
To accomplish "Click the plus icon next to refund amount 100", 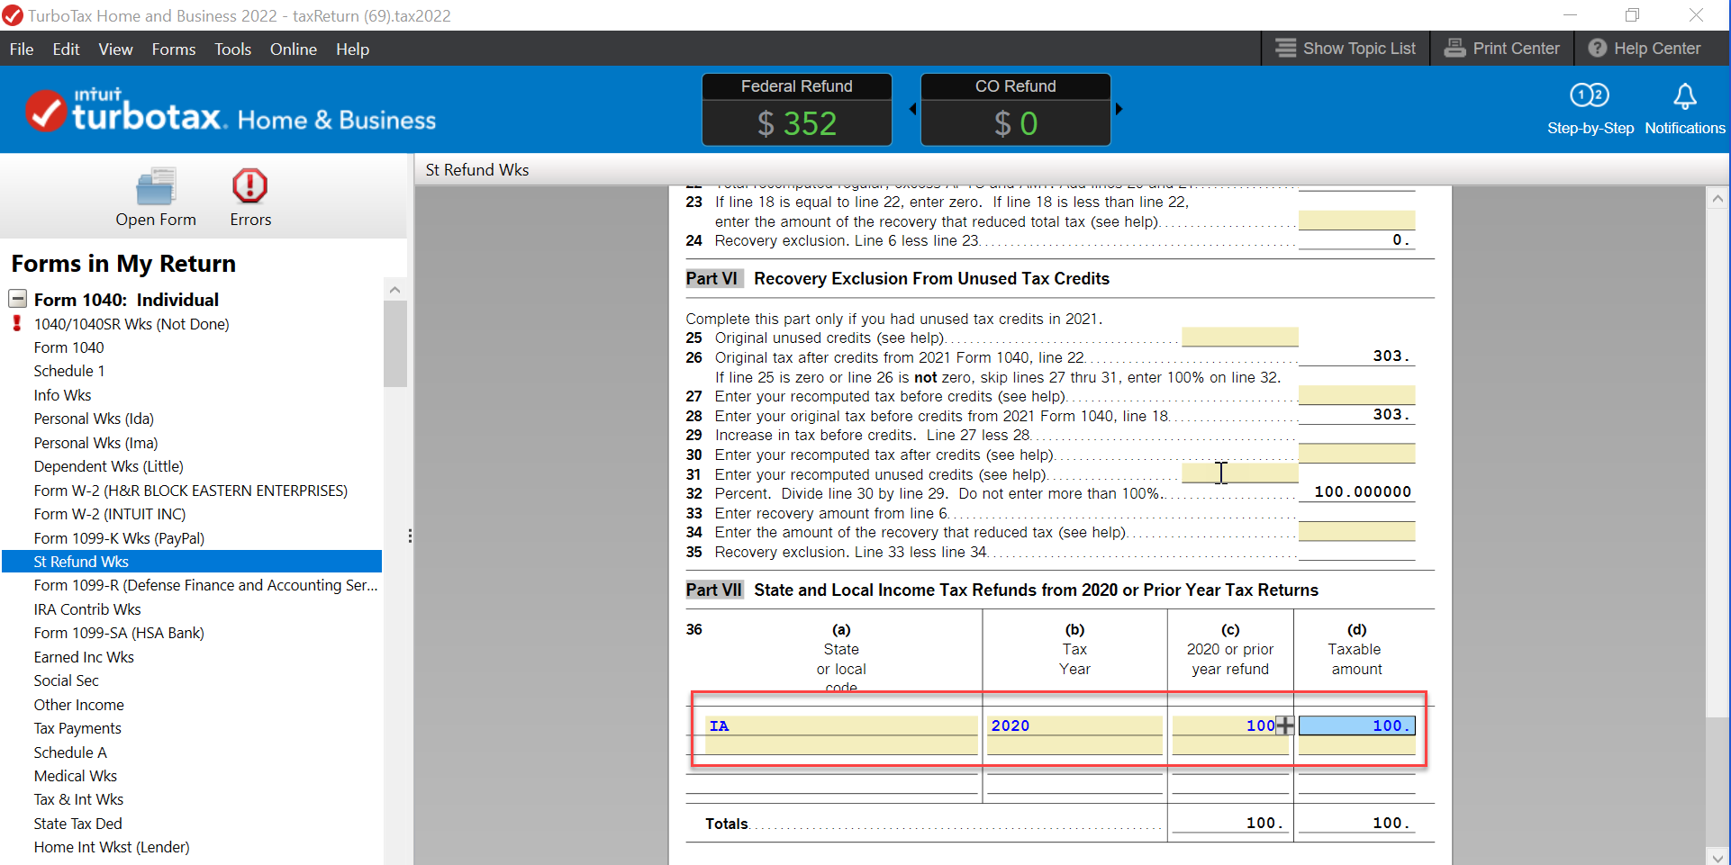I will [1285, 725].
